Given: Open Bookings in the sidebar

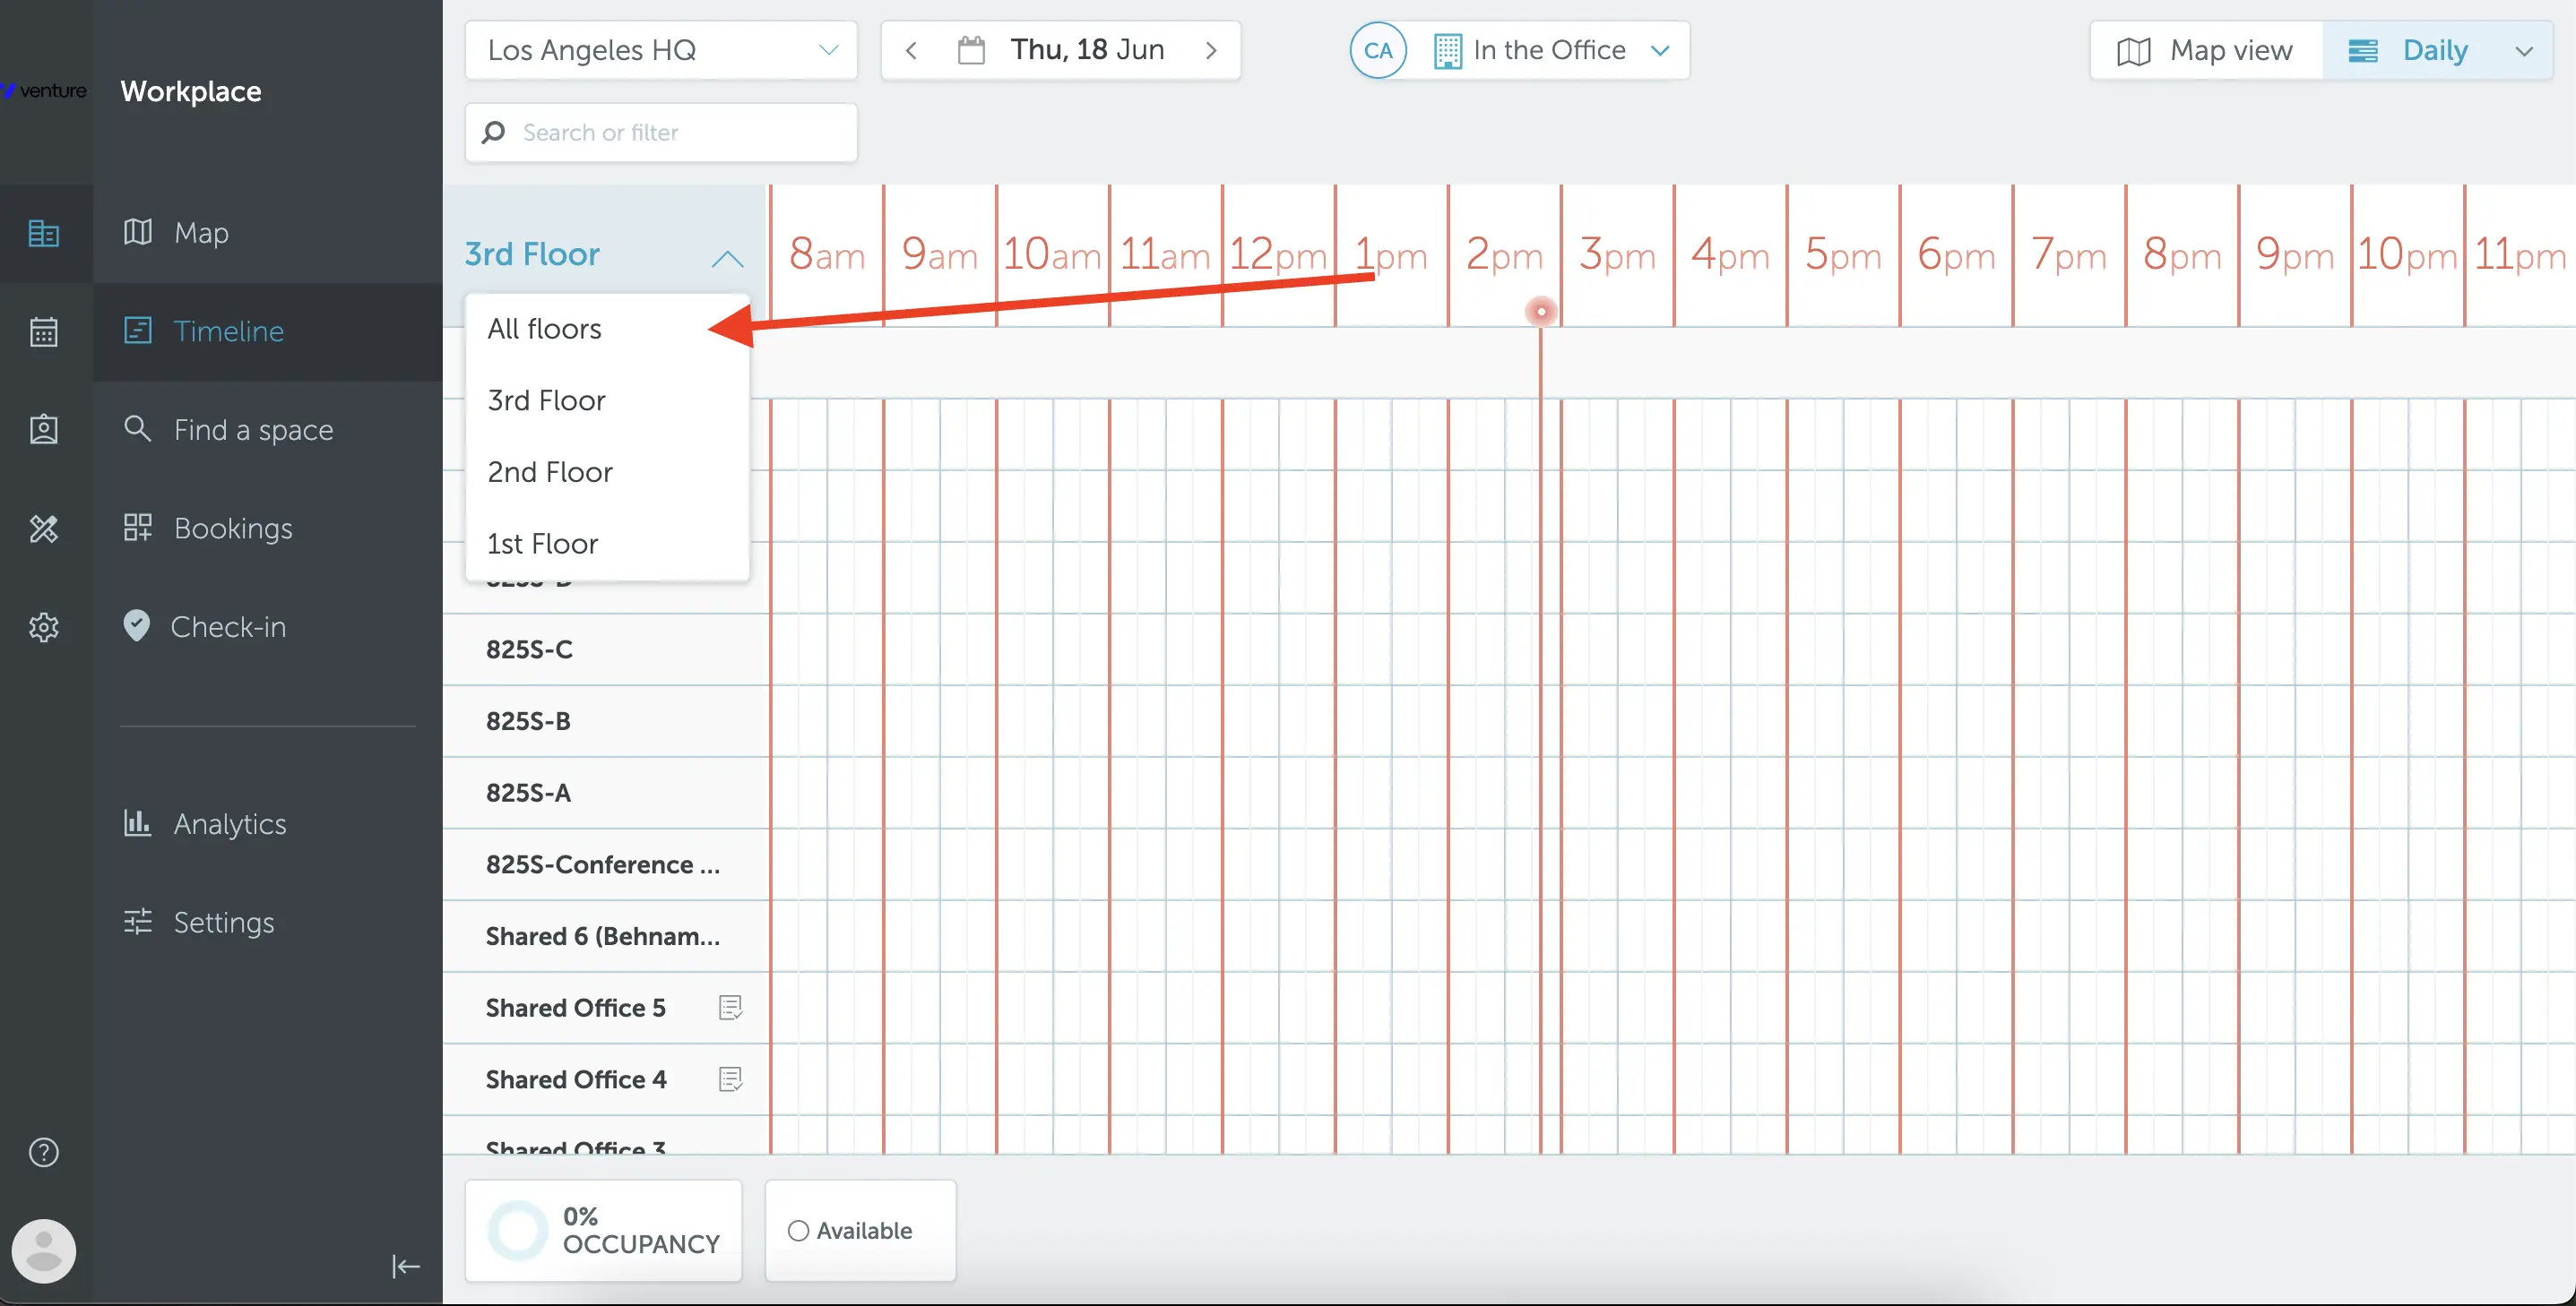Looking at the screenshot, I should point(268,528).
